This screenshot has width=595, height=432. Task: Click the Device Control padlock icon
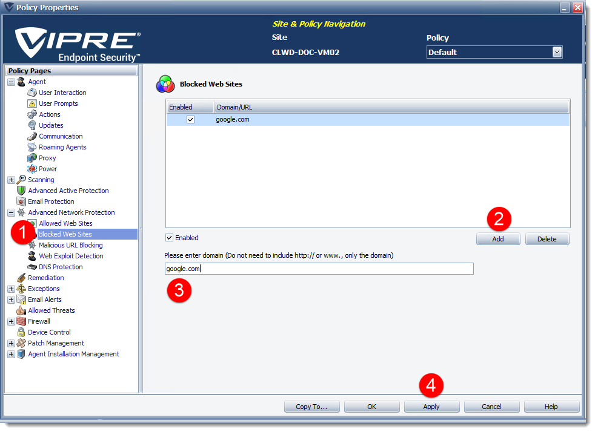21,332
